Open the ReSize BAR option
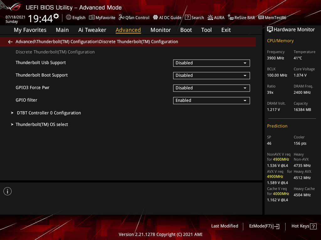 point(241,17)
